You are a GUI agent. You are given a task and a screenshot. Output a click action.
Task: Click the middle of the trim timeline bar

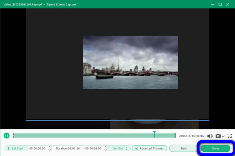[94, 136]
